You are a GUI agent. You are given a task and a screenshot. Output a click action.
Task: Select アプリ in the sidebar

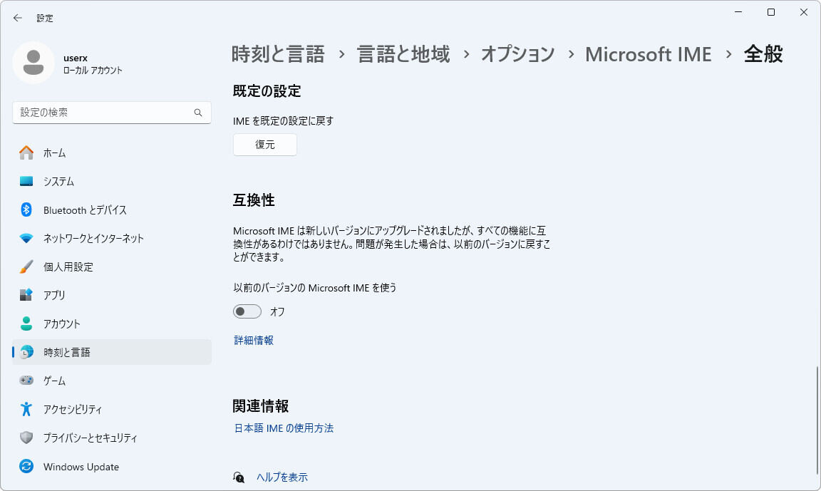point(112,295)
